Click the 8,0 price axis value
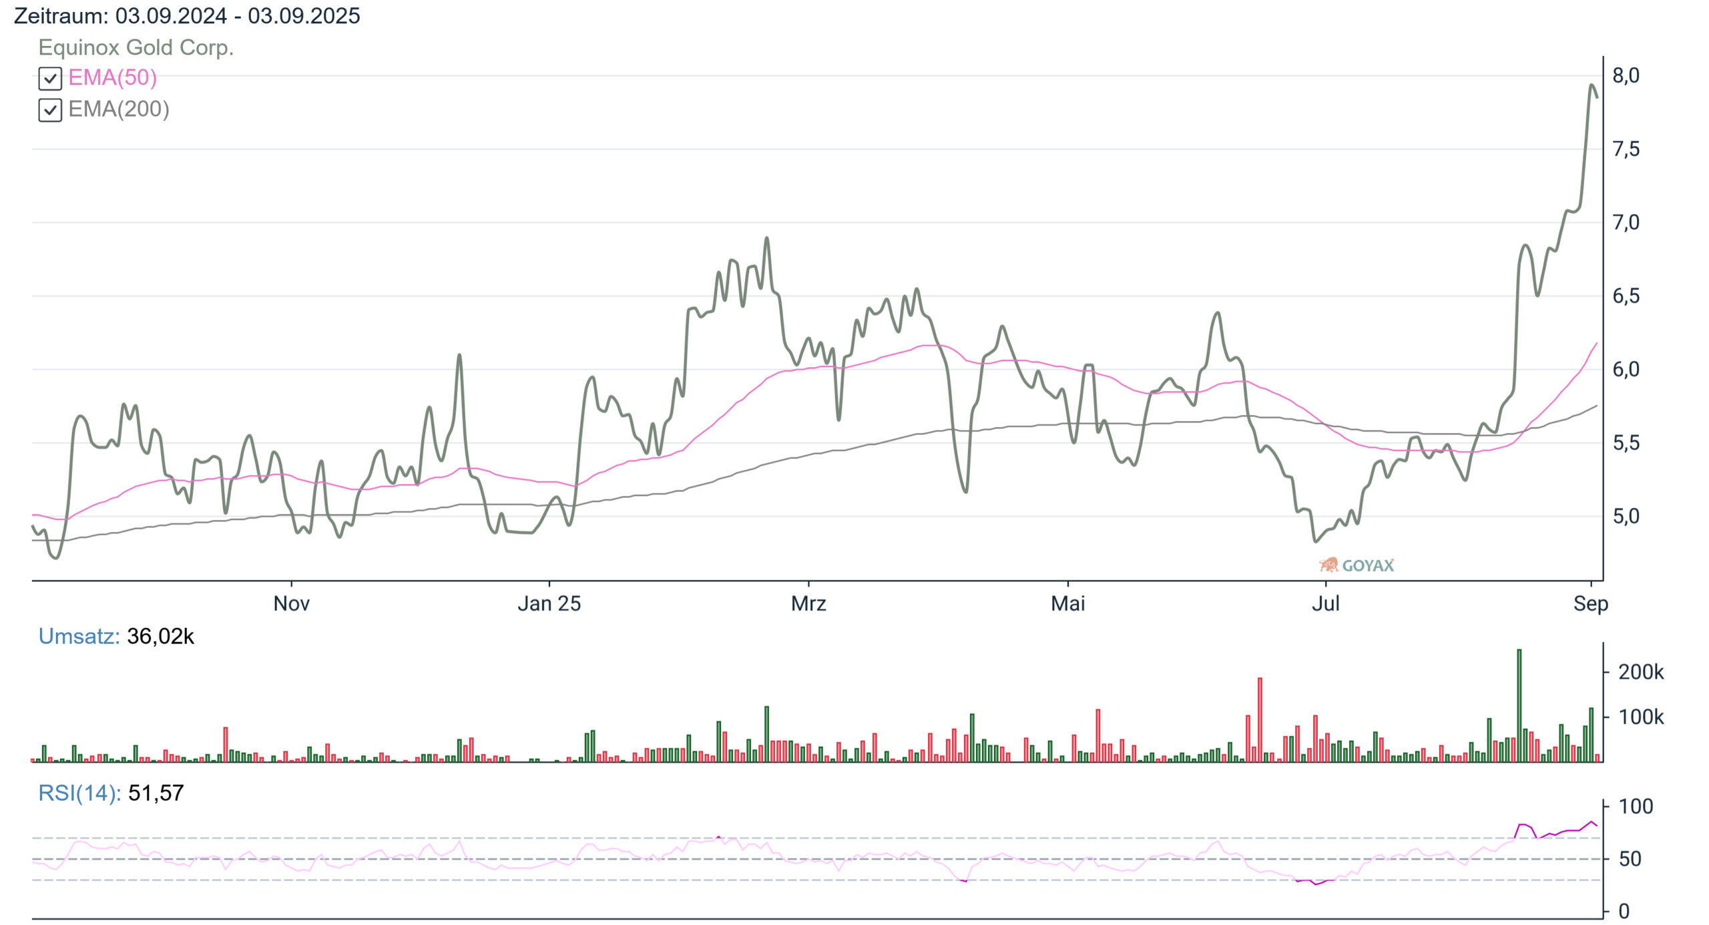The width and height of the screenshot is (1709, 925). [1626, 75]
